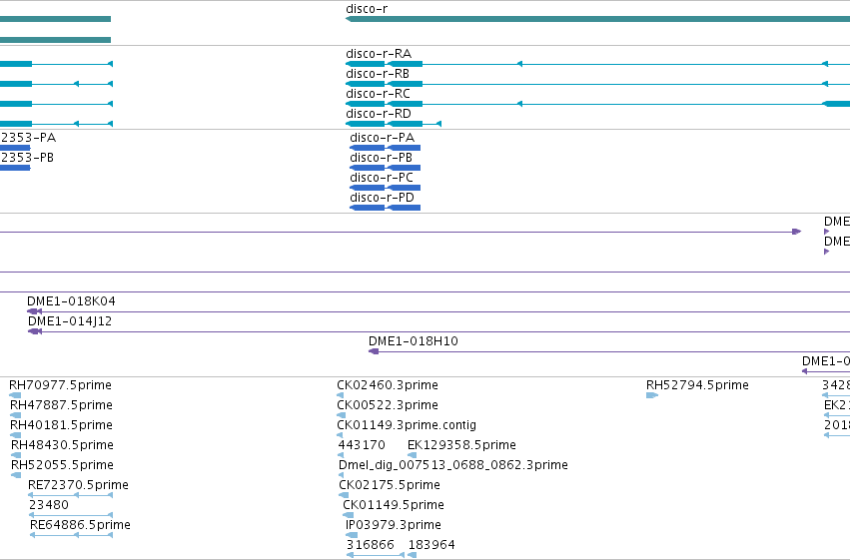Select EST EK129358.5prime
This screenshot has height=560, width=850.
click(461, 445)
